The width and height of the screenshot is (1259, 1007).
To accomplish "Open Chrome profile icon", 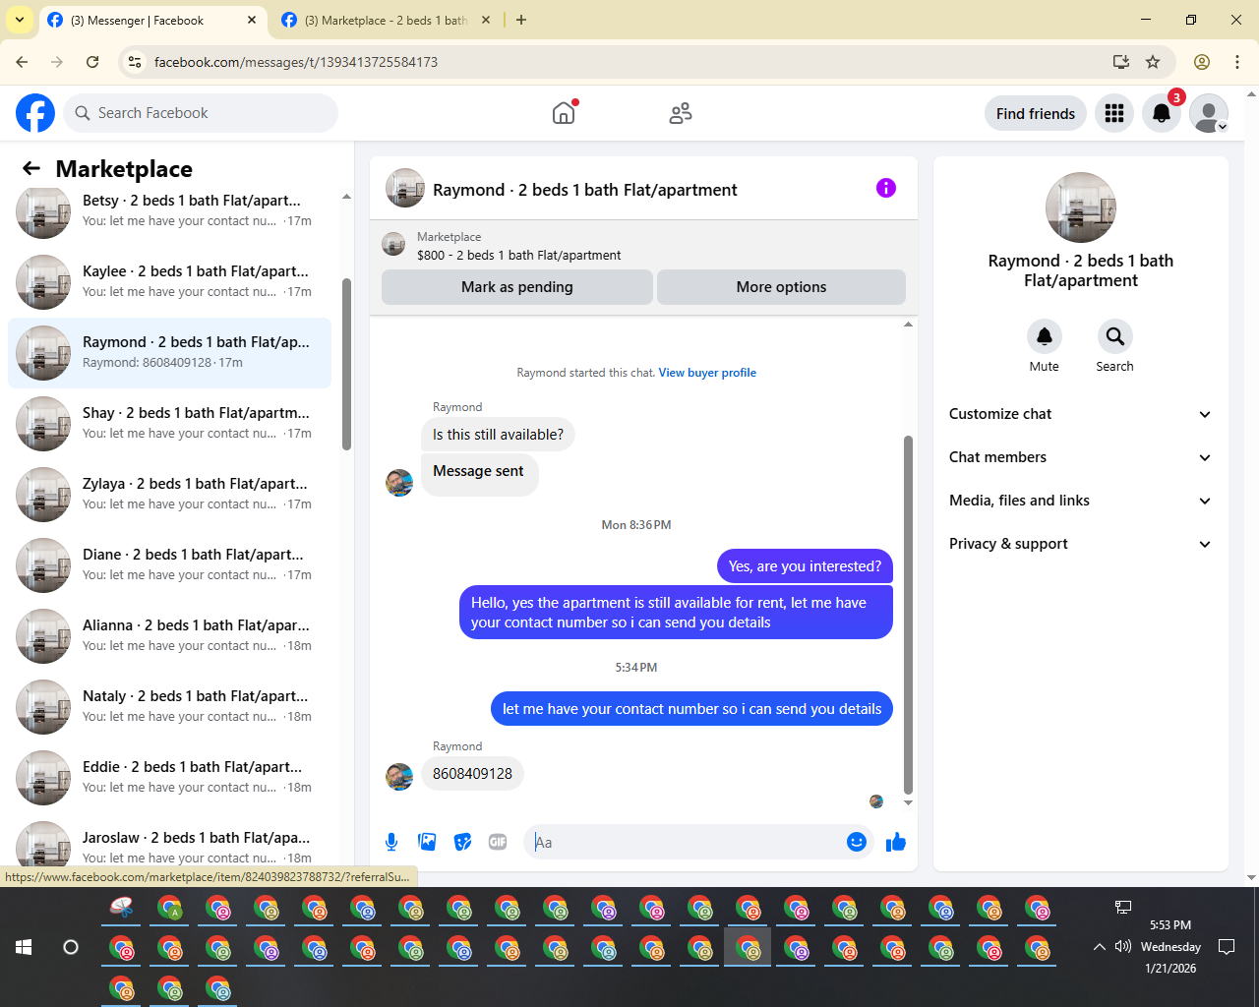I will pos(1202,62).
